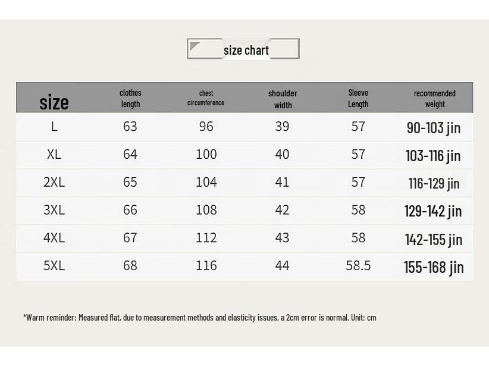The height and width of the screenshot is (367, 489).
Task: Click the L size row label
Action: [x=54, y=127]
